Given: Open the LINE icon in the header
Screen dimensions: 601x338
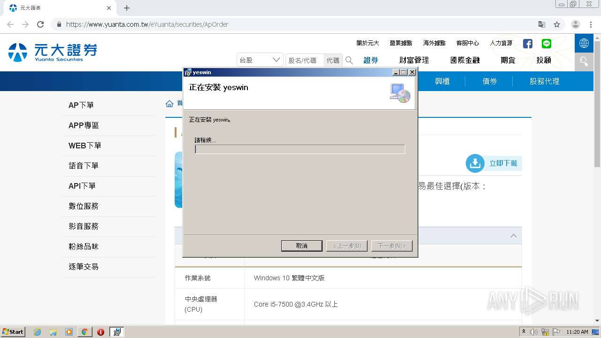Looking at the screenshot, I should [x=547, y=44].
